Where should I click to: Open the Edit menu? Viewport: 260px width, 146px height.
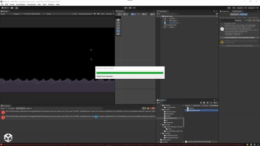[x=6, y=4]
